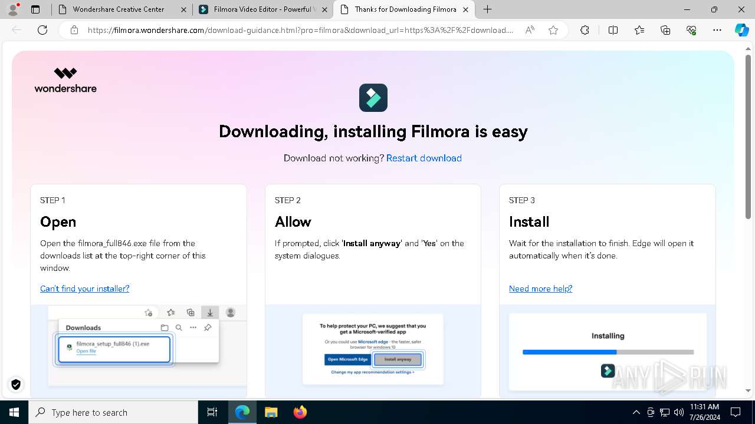
Task: Open Microsoft Edge from taskbar
Action: pos(242,412)
